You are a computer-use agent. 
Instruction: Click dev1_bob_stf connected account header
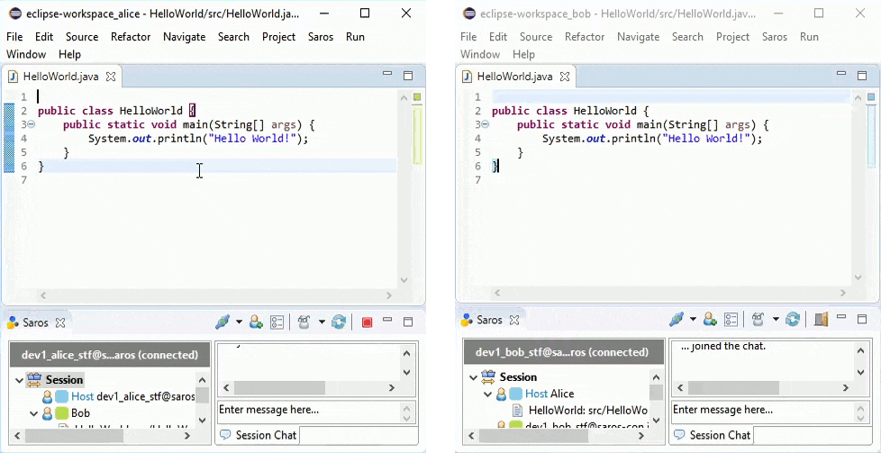pyautogui.click(x=564, y=352)
